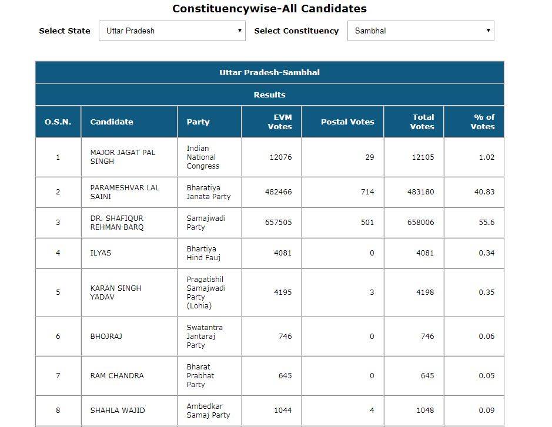This screenshot has width=552, height=427.
Task: Click candidate name Ilyas
Action: click(101, 253)
